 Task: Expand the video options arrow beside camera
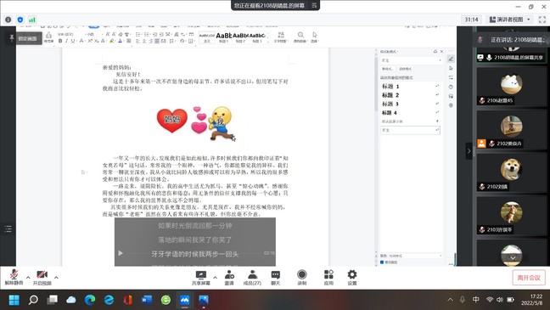56,278
